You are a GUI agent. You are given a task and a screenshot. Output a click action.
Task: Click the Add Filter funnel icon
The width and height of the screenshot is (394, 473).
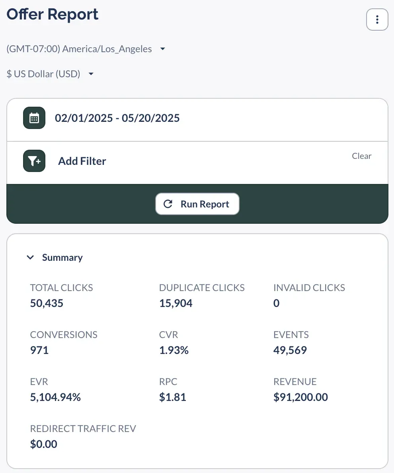pos(34,161)
